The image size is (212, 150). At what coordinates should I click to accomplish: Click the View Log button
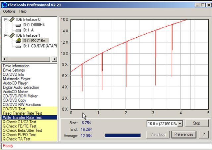tap(158, 134)
